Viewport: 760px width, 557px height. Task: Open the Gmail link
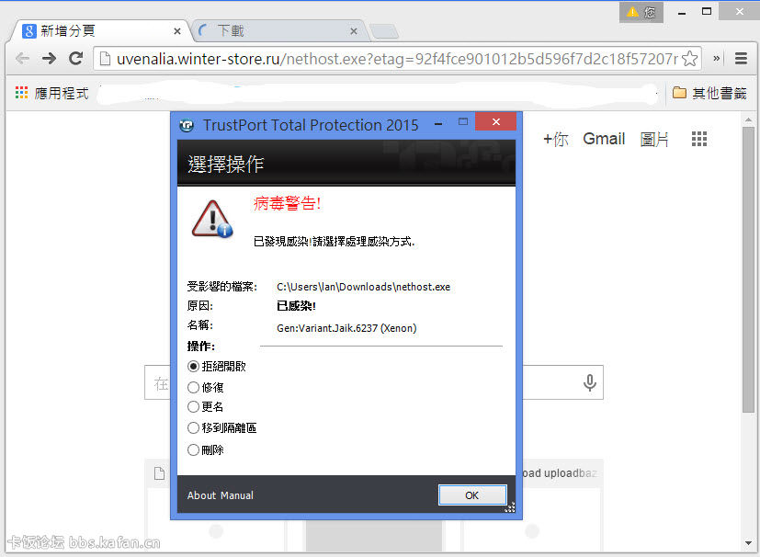click(604, 139)
